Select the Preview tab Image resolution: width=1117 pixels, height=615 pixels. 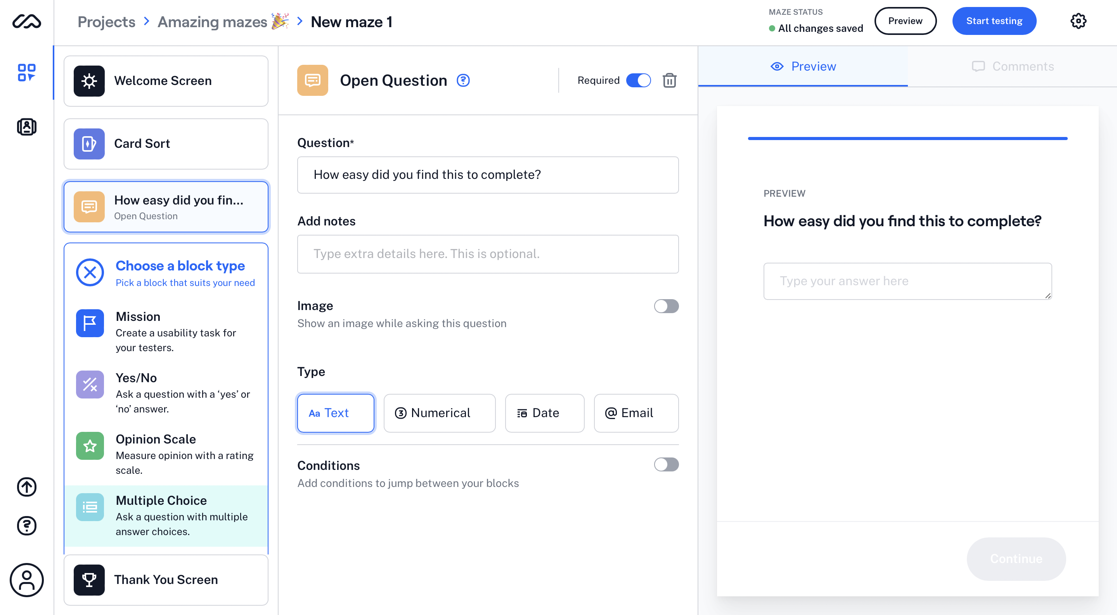[x=803, y=66]
